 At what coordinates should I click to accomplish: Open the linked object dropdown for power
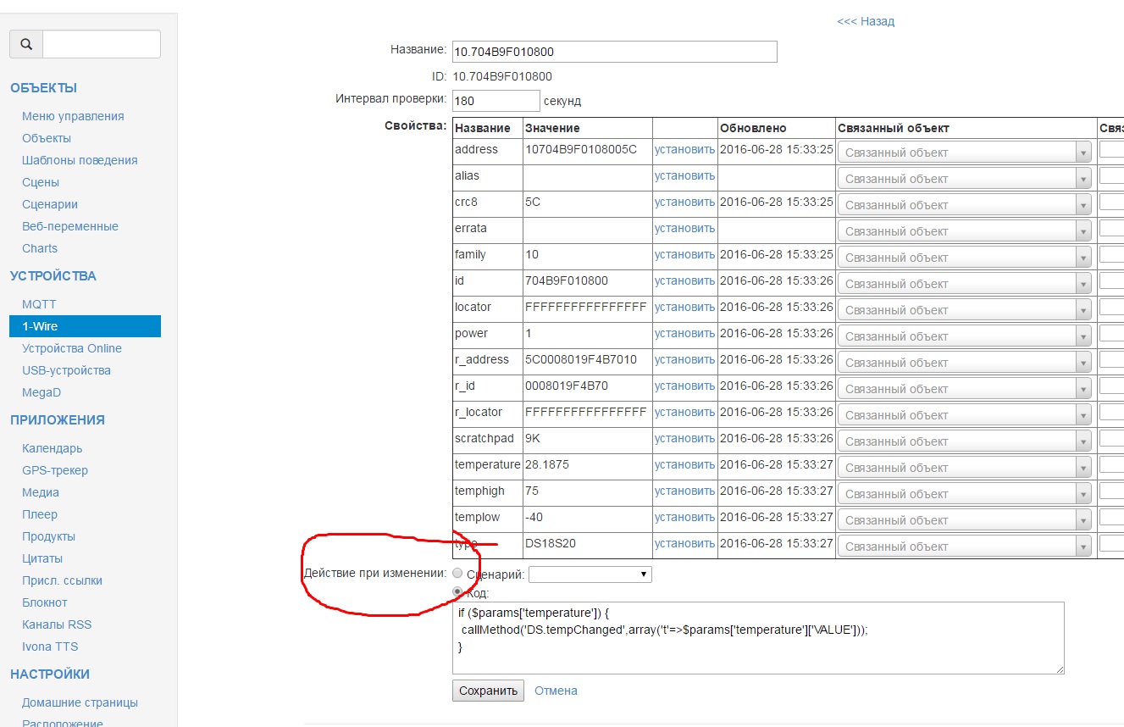click(x=965, y=336)
